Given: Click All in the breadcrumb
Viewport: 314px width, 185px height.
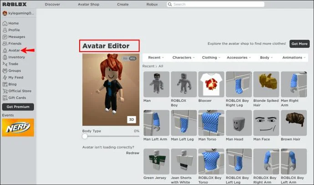Looking at the screenshot, I should click(161, 66).
